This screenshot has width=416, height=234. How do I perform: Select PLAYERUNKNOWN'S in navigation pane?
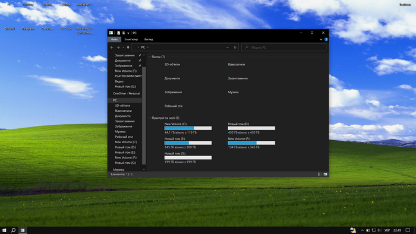[128, 76]
